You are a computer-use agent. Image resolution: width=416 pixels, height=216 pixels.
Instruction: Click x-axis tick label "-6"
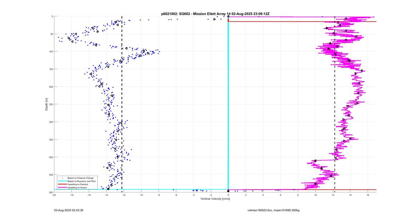(176, 195)
